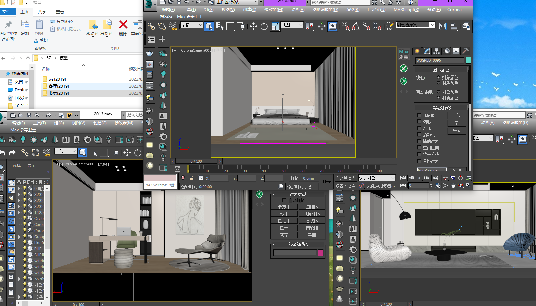This screenshot has height=306, width=536.
Task: Open the Create panel tab in front window
Action: [x=417, y=51]
